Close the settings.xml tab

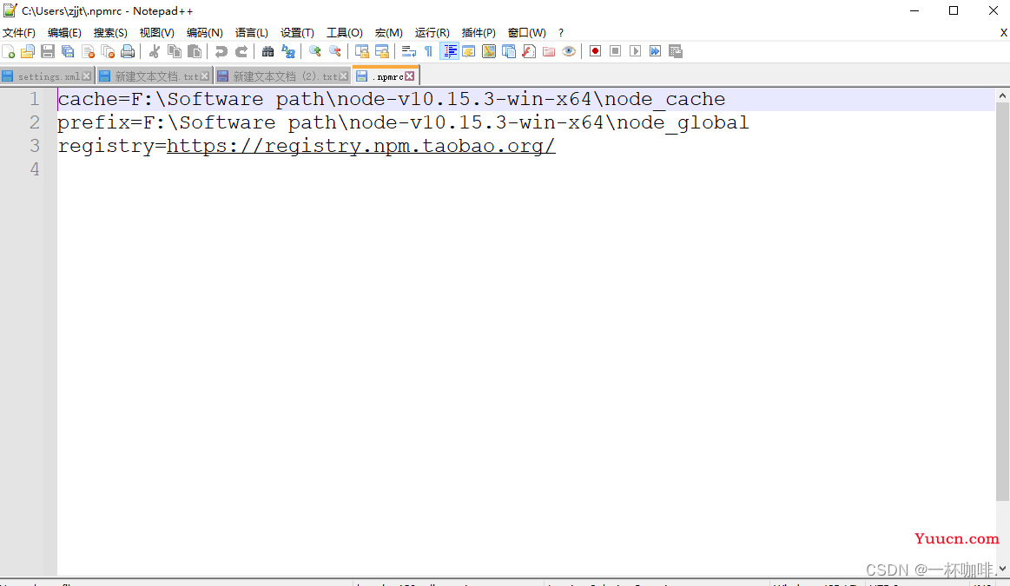click(x=86, y=76)
